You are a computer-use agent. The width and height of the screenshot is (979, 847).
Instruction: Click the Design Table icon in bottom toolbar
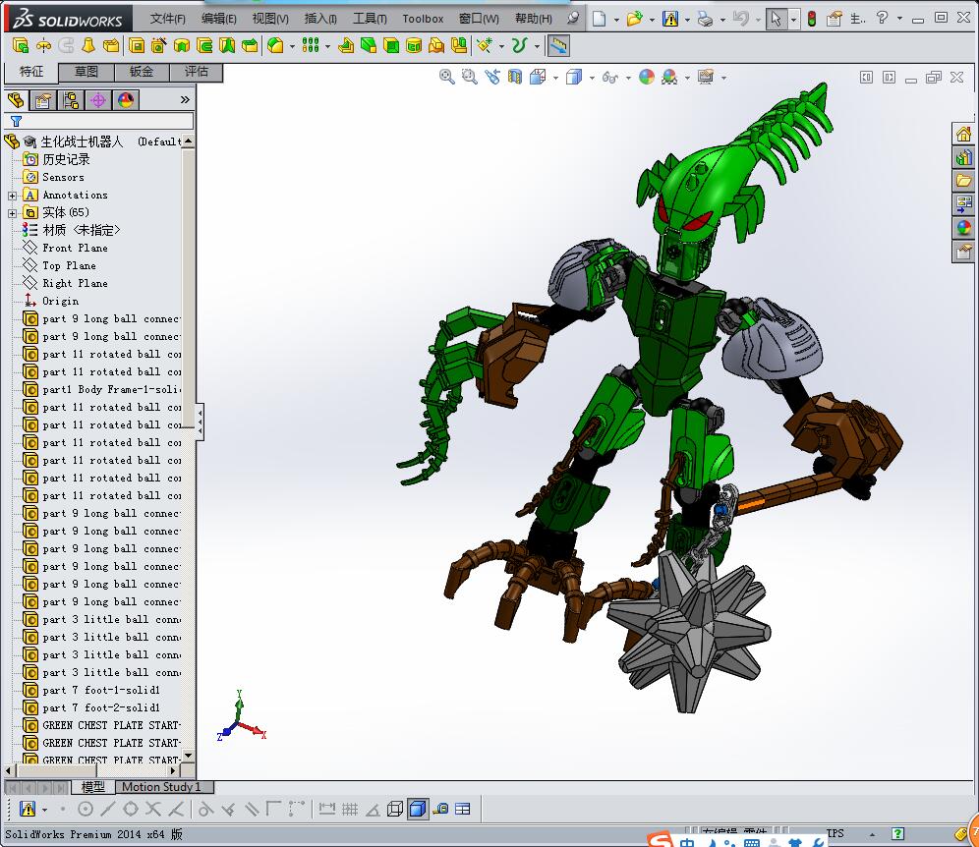[463, 810]
